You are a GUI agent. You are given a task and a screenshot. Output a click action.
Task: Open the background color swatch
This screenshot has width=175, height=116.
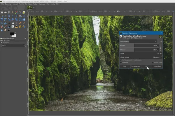(15, 35)
